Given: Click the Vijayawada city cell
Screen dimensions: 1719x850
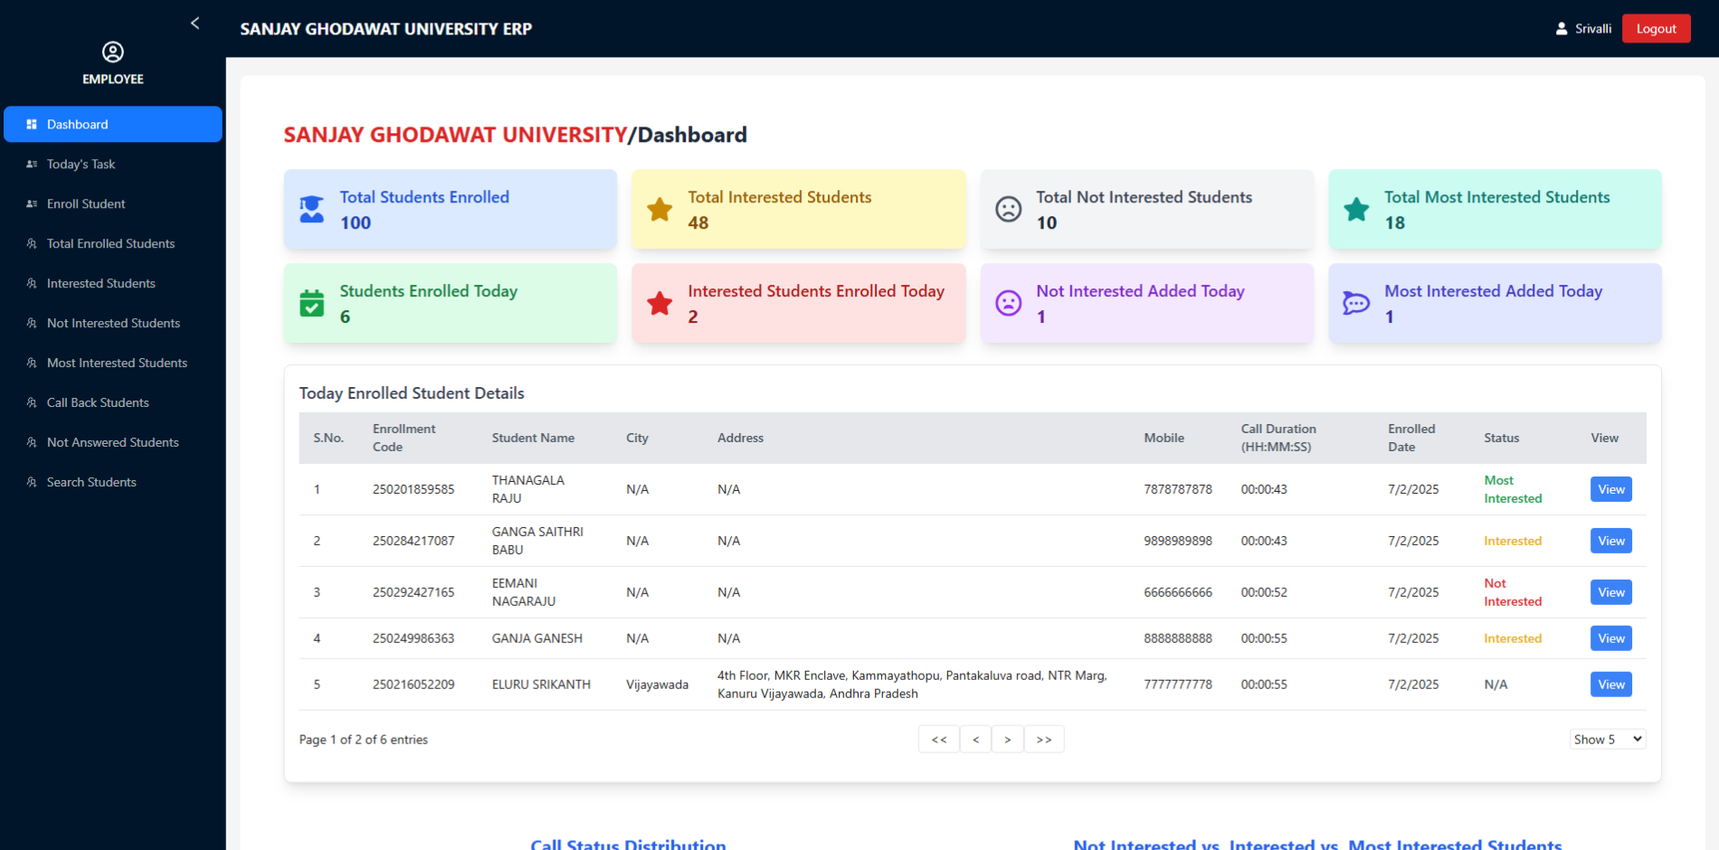Looking at the screenshot, I should coord(657,685).
